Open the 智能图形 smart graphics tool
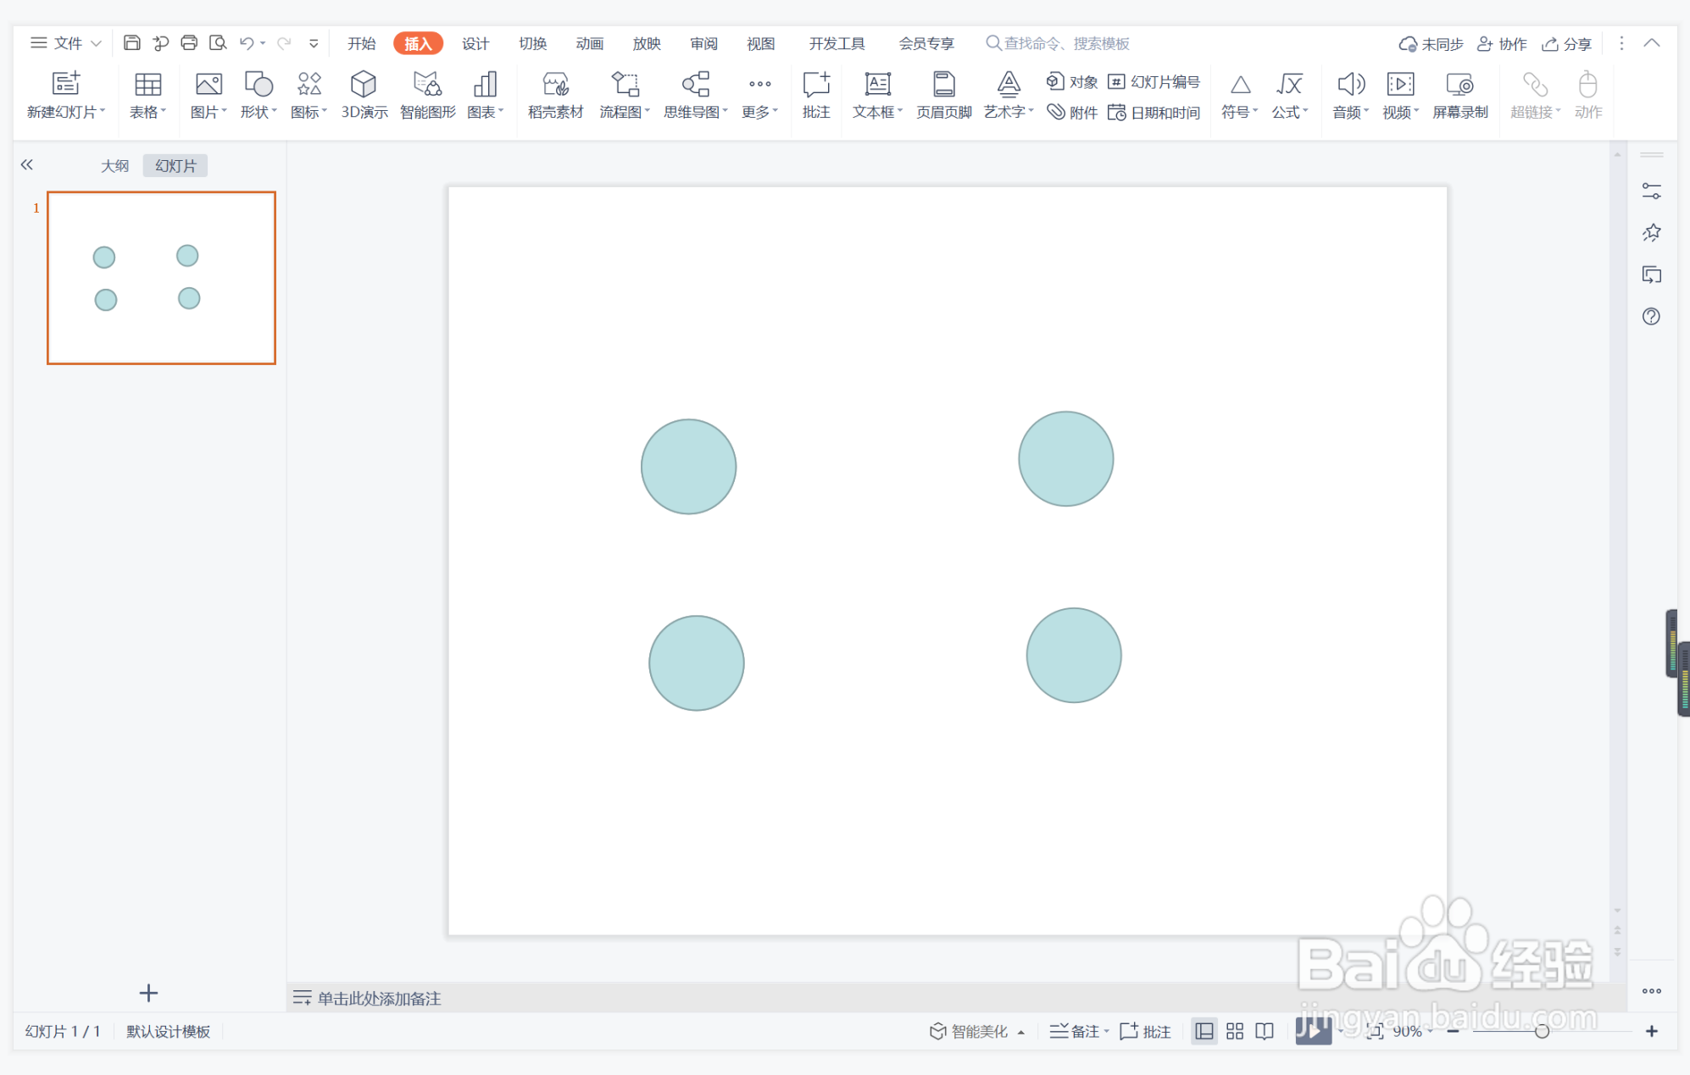1690x1075 pixels. [x=427, y=94]
